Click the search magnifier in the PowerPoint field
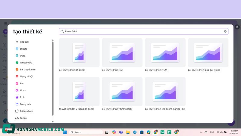The image size is (241, 136). tap(62, 31)
